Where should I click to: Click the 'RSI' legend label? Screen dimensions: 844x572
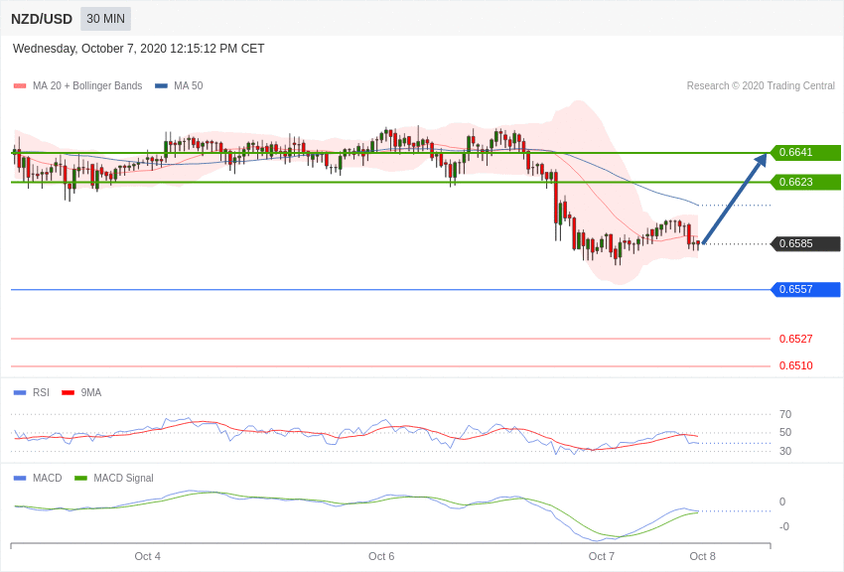tap(41, 393)
